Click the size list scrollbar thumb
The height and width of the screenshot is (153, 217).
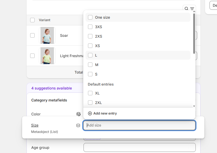tap(194, 33)
